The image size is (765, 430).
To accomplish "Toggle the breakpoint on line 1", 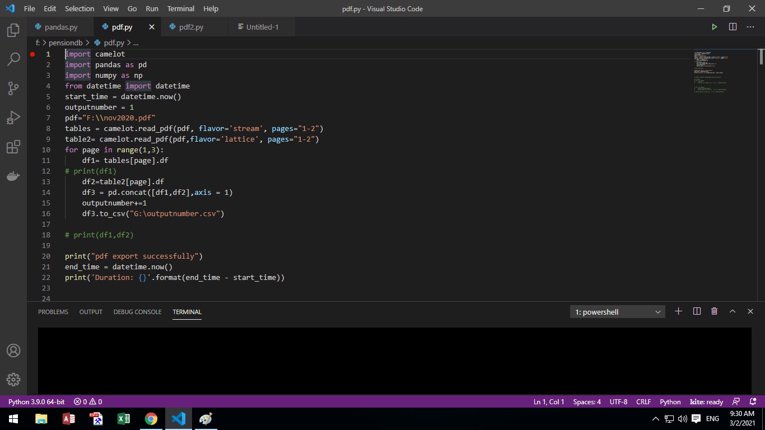I will pyautogui.click(x=32, y=54).
